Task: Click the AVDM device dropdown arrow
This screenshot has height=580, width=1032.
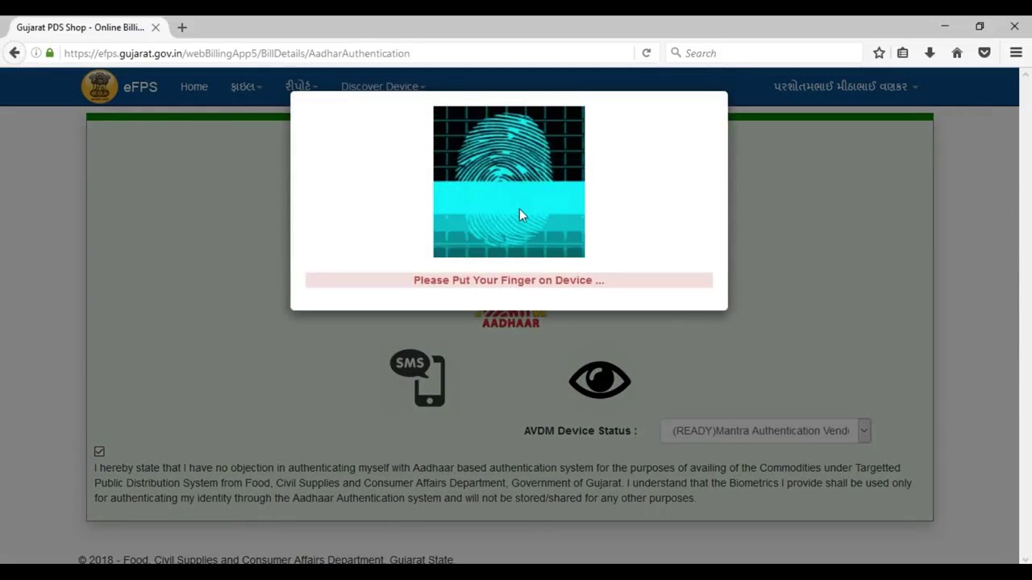Action: pyautogui.click(x=863, y=430)
